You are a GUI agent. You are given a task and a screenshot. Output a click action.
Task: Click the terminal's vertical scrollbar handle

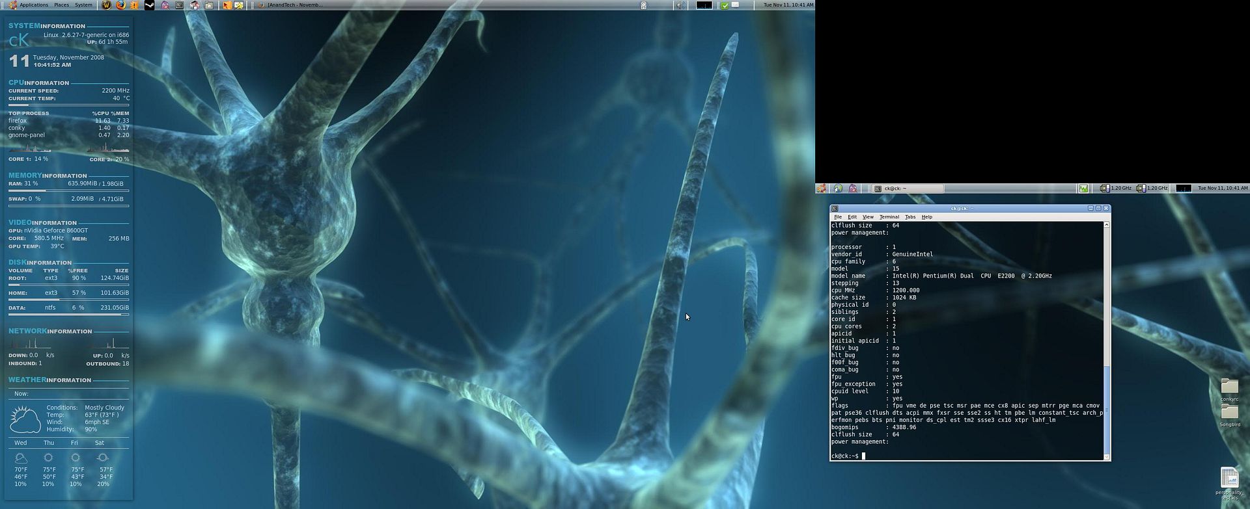pyautogui.click(x=1105, y=410)
